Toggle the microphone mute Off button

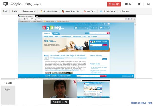(114, 4)
